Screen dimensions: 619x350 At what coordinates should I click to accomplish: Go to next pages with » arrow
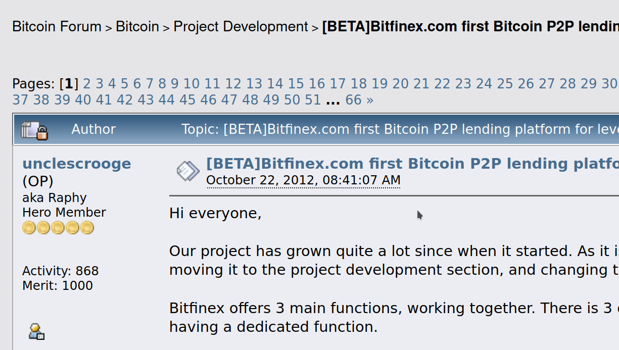(x=370, y=100)
